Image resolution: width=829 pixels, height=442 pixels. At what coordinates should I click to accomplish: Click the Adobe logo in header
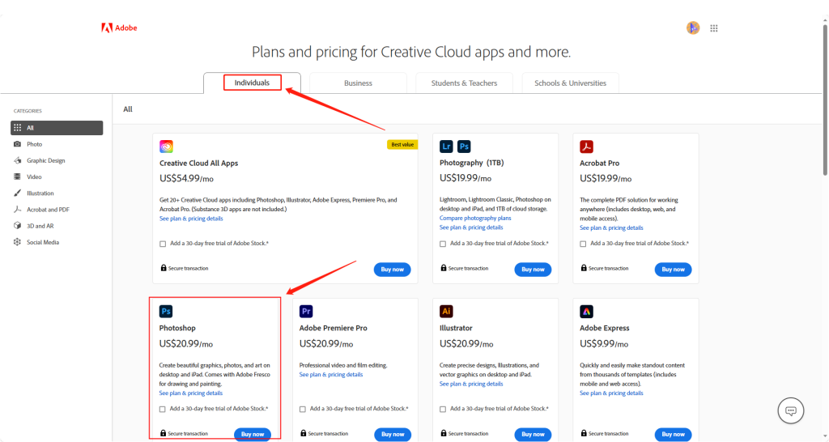(119, 28)
